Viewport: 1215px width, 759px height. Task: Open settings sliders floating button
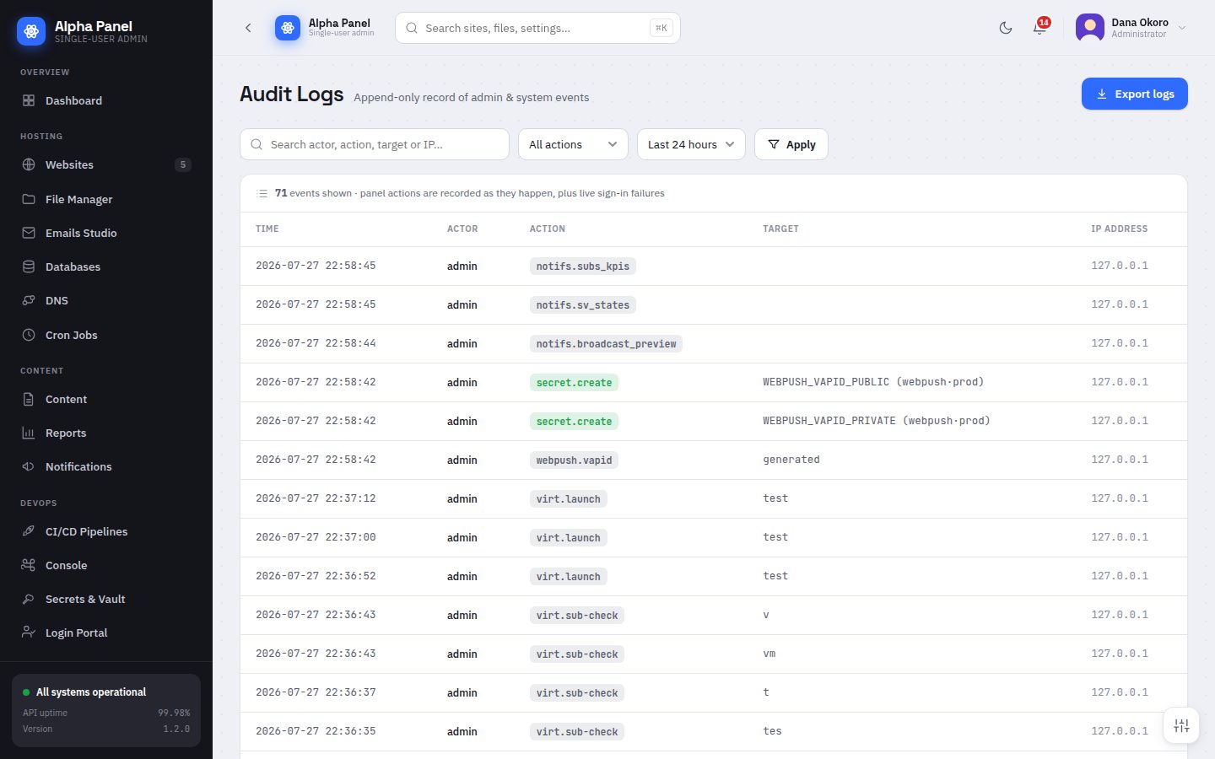1181,725
